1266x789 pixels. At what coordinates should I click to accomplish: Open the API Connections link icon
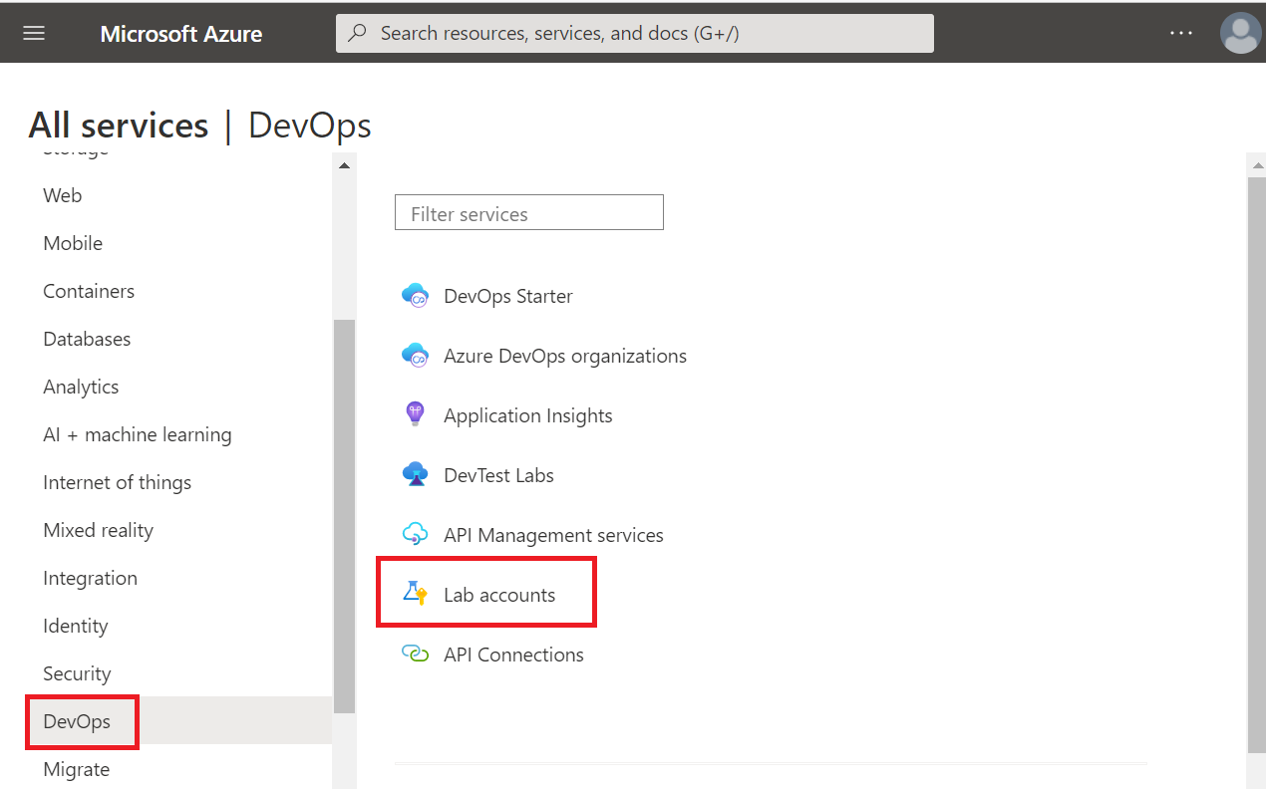pyautogui.click(x=416, y=654)
